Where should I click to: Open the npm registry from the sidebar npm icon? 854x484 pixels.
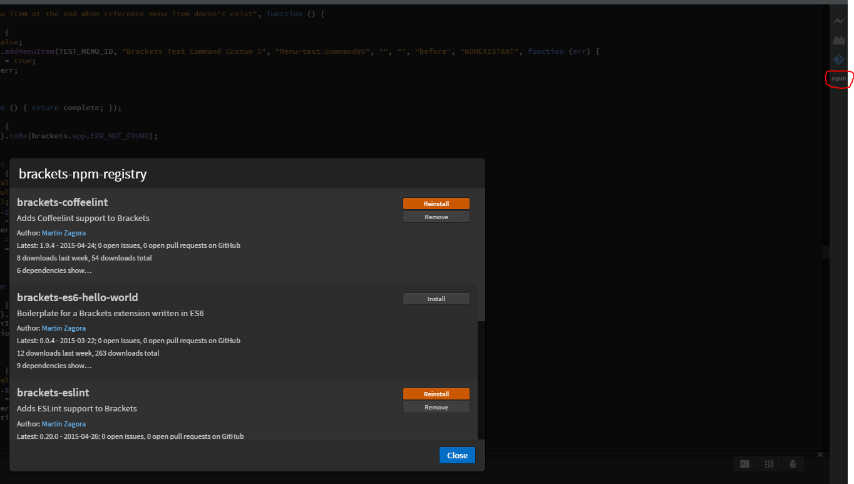point(838,79)
